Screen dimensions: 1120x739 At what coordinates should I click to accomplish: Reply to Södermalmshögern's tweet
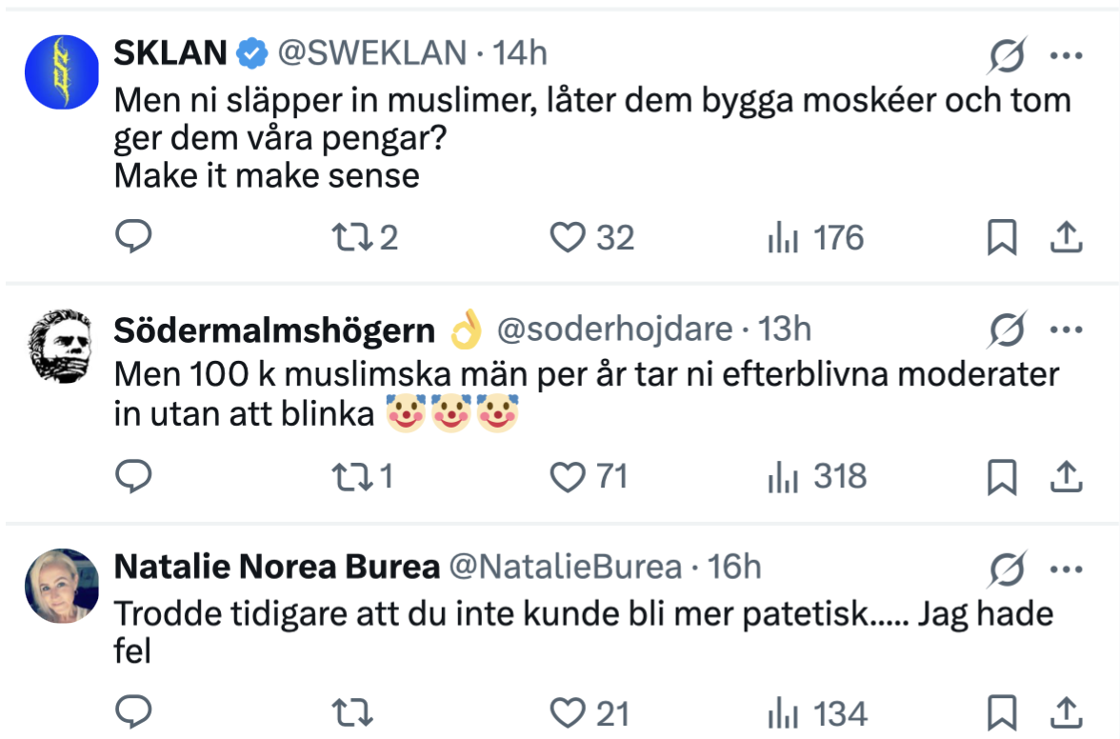[x=134, y=476]
